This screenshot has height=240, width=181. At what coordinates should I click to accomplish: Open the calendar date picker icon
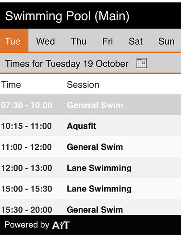142,63
